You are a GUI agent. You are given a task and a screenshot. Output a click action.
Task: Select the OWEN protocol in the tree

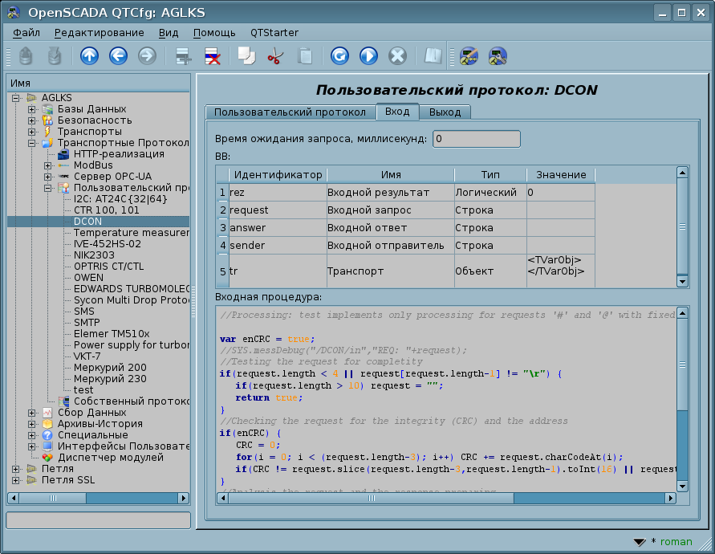click(x=88, y=278)
